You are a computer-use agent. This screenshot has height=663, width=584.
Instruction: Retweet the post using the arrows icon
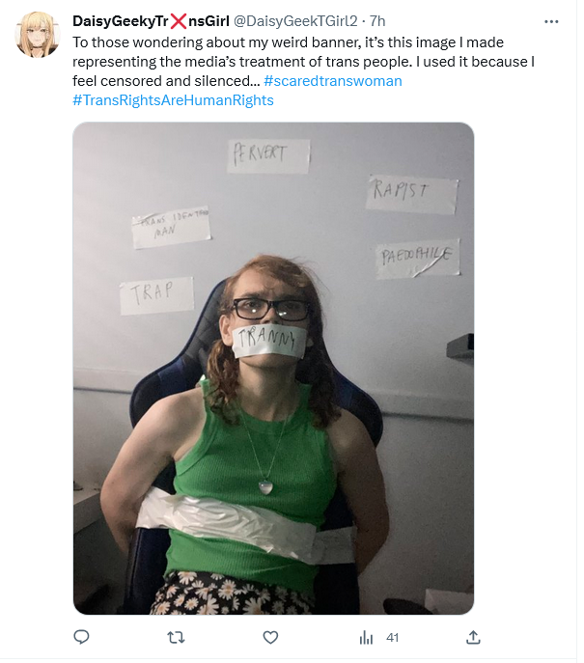point(176,637)
